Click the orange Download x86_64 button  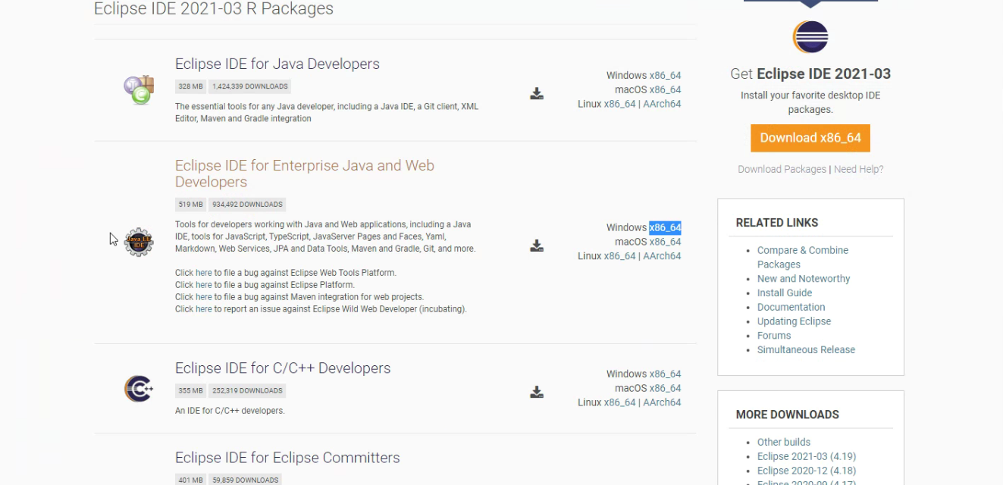tap(810, 138)
